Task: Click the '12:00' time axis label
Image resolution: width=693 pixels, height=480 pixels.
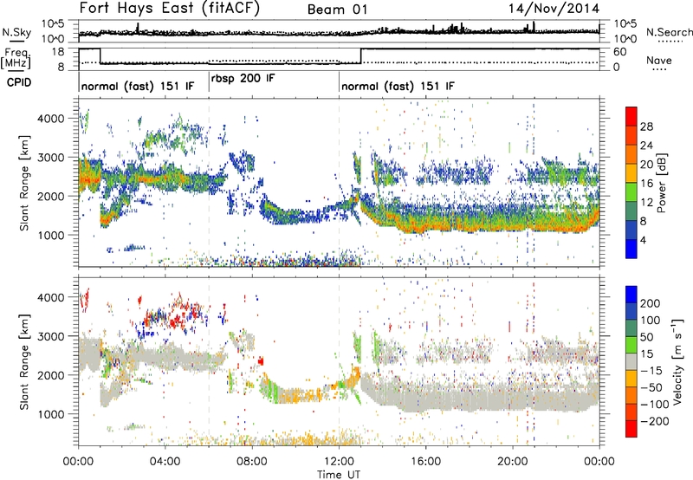Action: point(339,462)
